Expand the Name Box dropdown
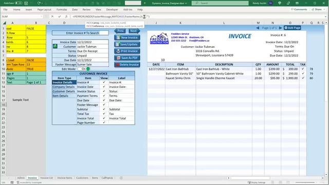The width and height of the screenshot is (329, 185). pyautogui.click(x=41, y=16)
